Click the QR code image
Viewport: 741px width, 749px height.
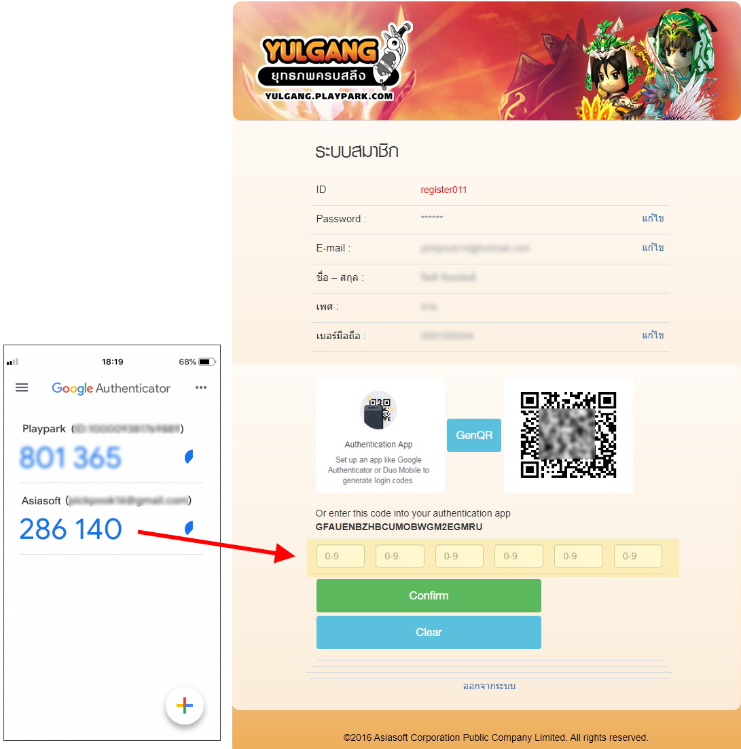(x=568, y=435)
